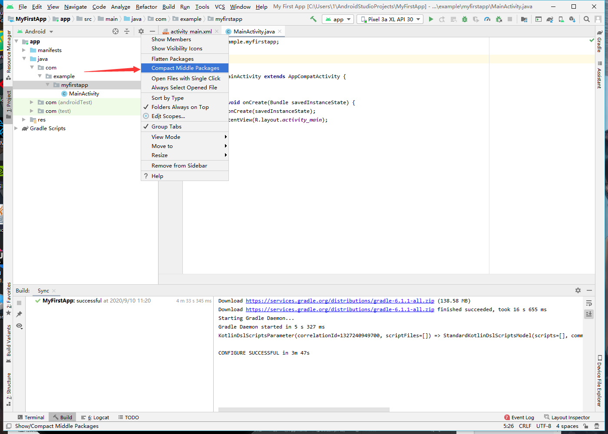Open the Search Everywhere magnifier icon
608x434 pixels.
587,19
